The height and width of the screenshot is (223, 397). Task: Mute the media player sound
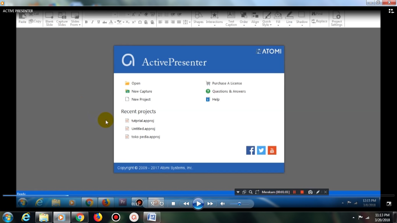223,204
